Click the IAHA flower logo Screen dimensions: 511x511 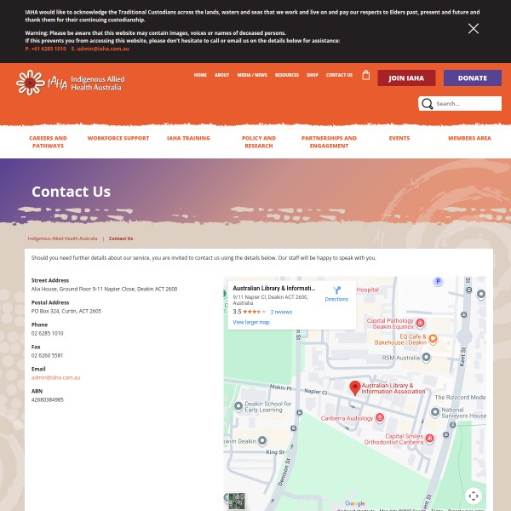(x=30, y=83)
